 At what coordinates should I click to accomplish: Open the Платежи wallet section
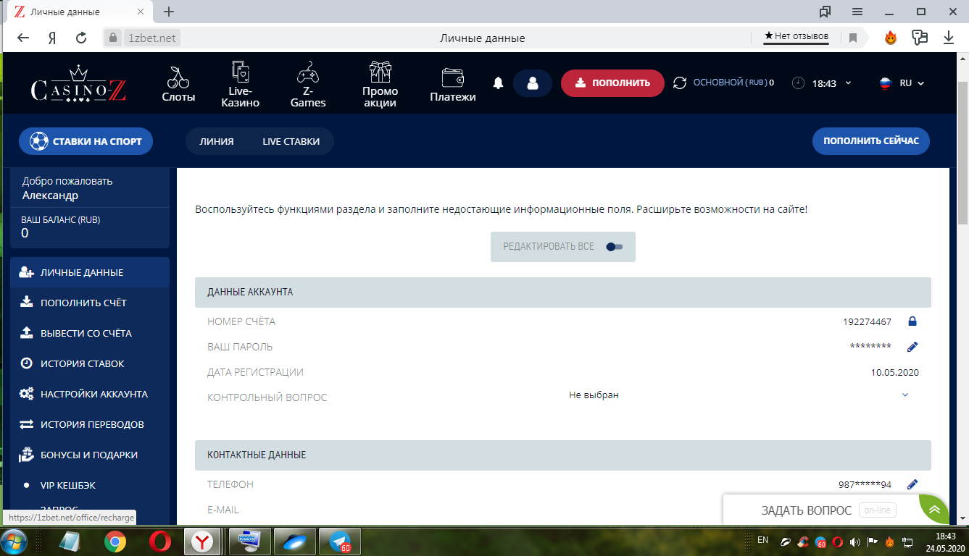click(x=453, y=83)
